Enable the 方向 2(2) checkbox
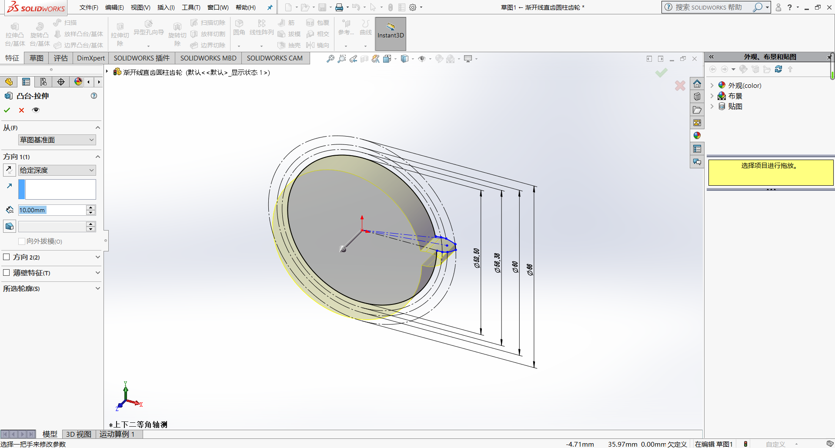 (7, 257)
